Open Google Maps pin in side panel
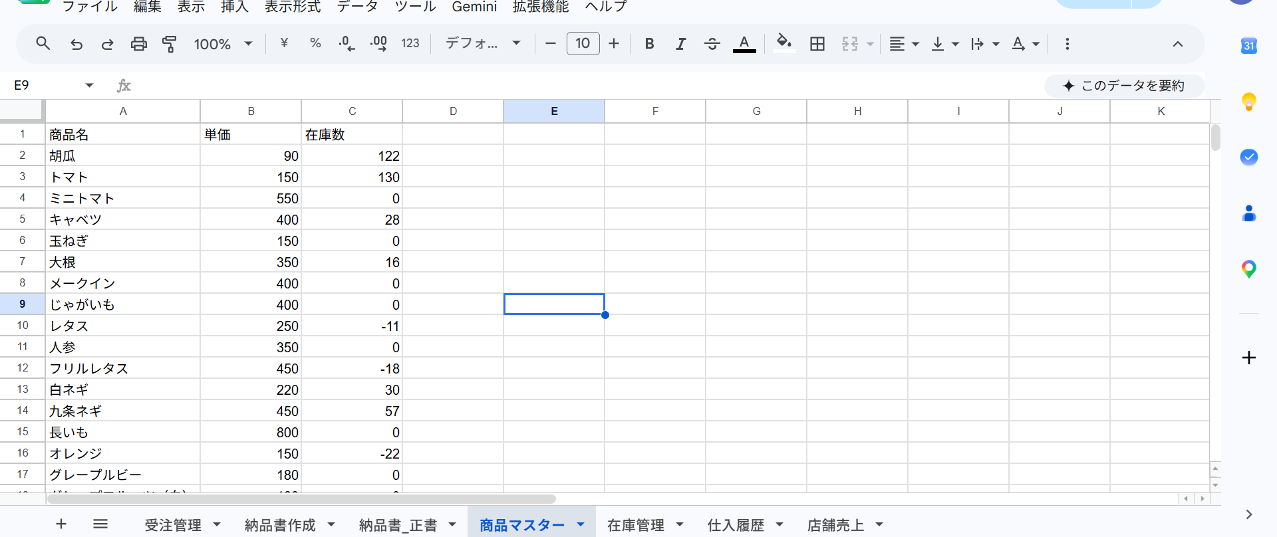This screenshot has height=537, width=1277. pyautogui.click(x=1248, y=269)
